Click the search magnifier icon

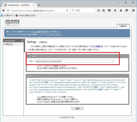(73, 10)
